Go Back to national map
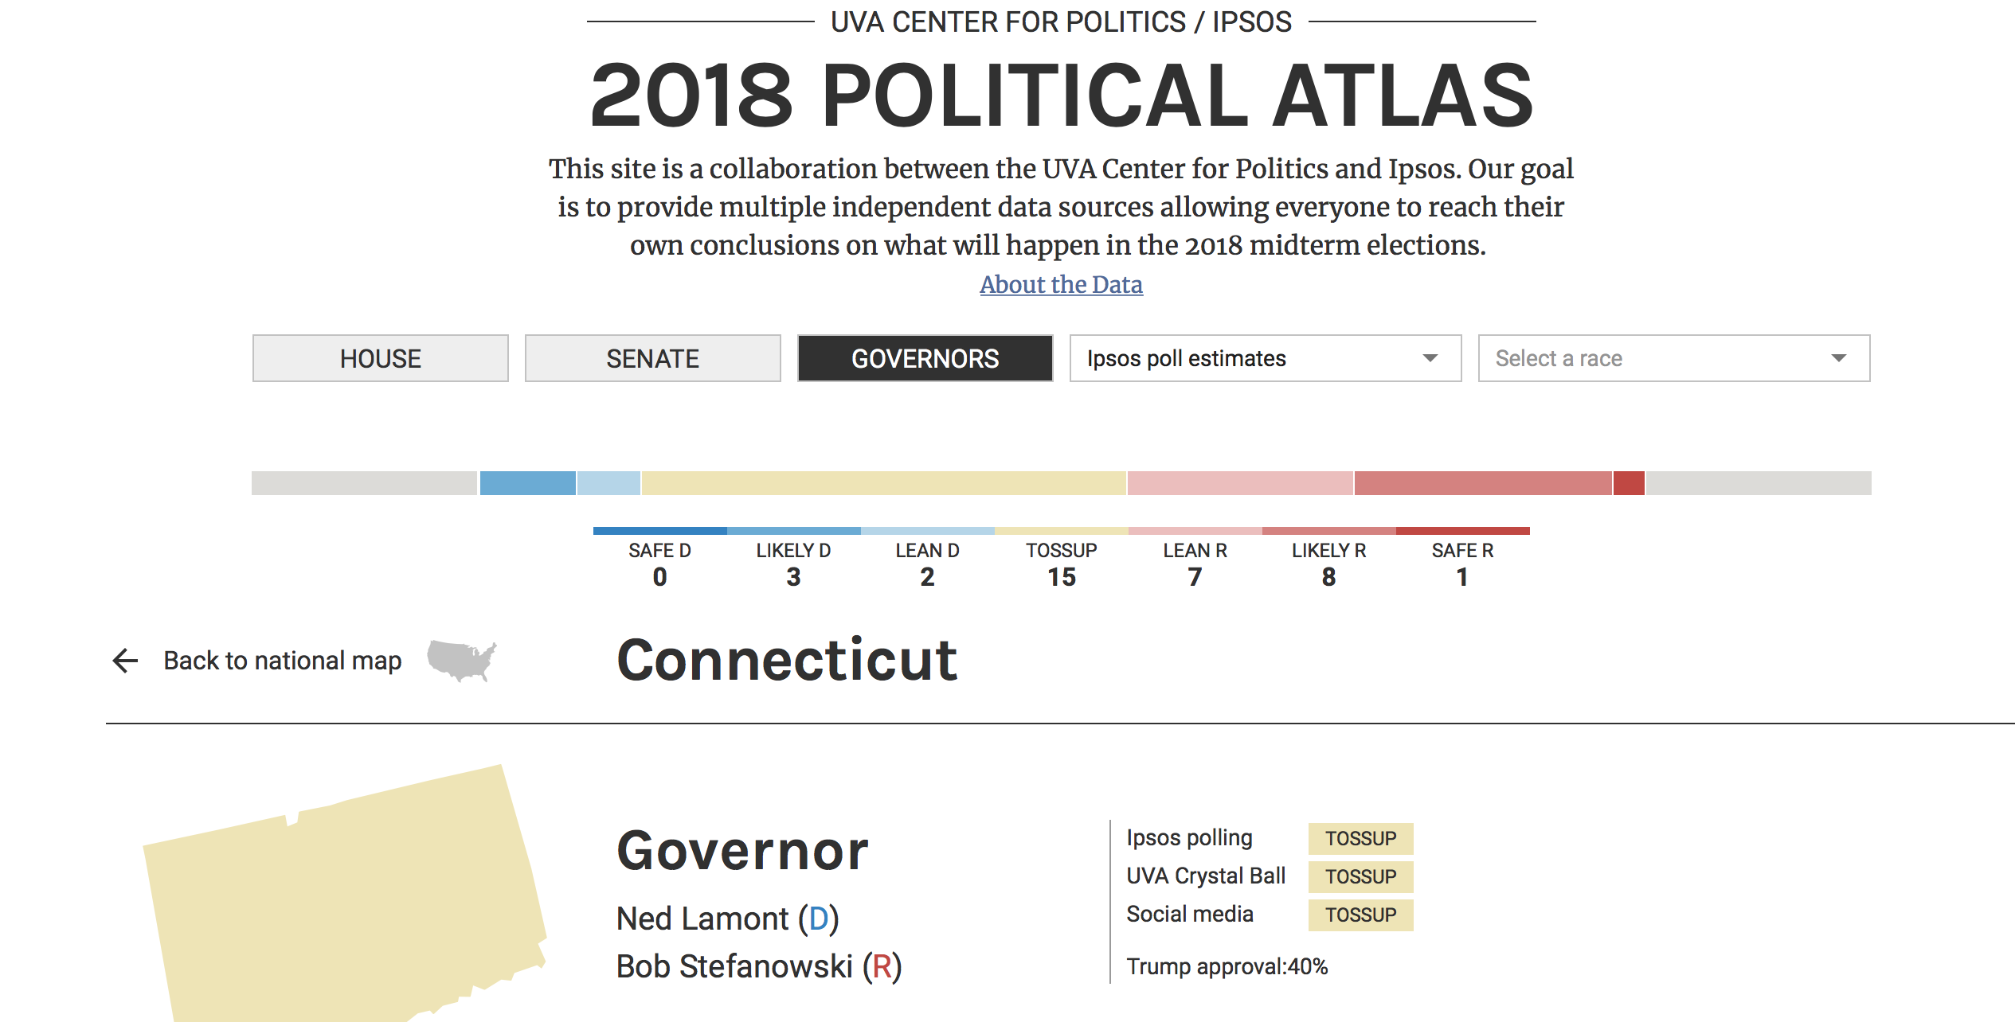This screenshot has height=1022, width=2015. tap(282, 661)
